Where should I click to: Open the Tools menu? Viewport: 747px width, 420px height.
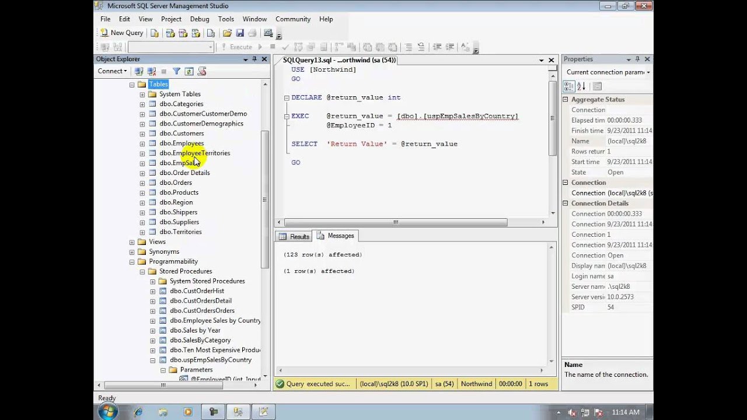(226, 19)
